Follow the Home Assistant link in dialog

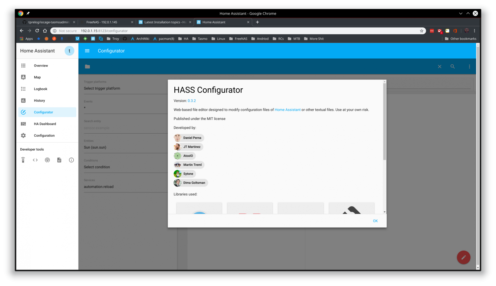288,110
